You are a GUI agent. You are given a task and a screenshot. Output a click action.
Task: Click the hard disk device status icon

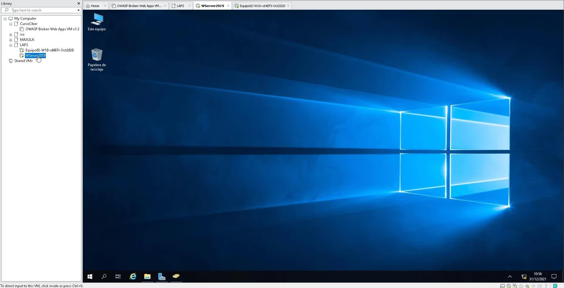pos(502,286)
